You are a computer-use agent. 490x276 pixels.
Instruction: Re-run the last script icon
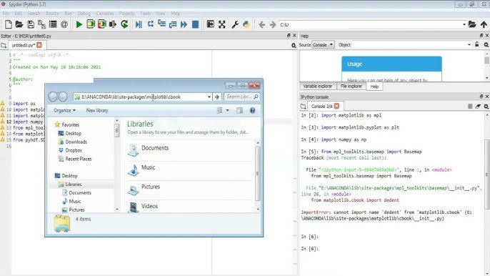tap(124, 24)
